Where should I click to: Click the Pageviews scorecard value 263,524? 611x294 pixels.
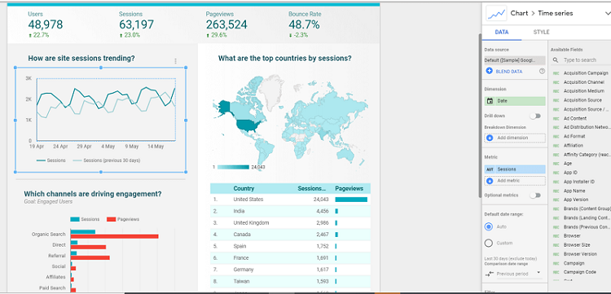pos(226,24)
